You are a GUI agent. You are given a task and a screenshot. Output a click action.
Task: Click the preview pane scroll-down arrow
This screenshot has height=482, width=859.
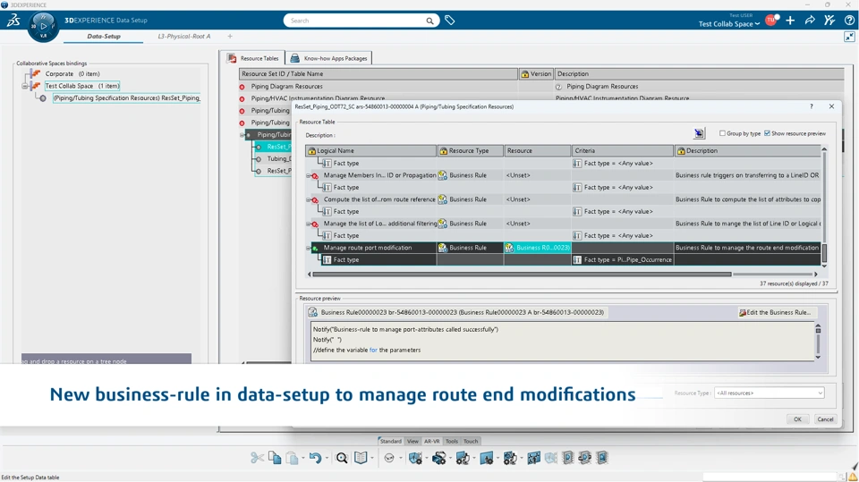tap(818, 357)
